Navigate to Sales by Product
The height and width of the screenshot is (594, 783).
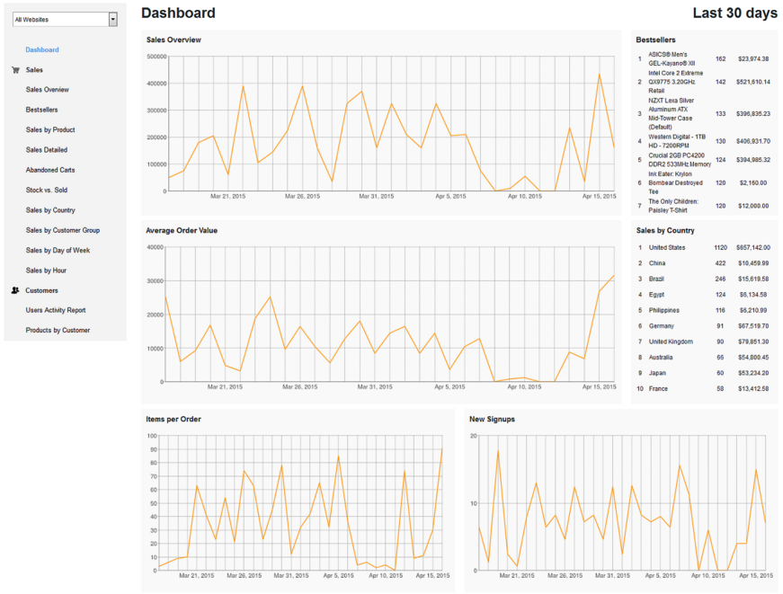point(50,130)
